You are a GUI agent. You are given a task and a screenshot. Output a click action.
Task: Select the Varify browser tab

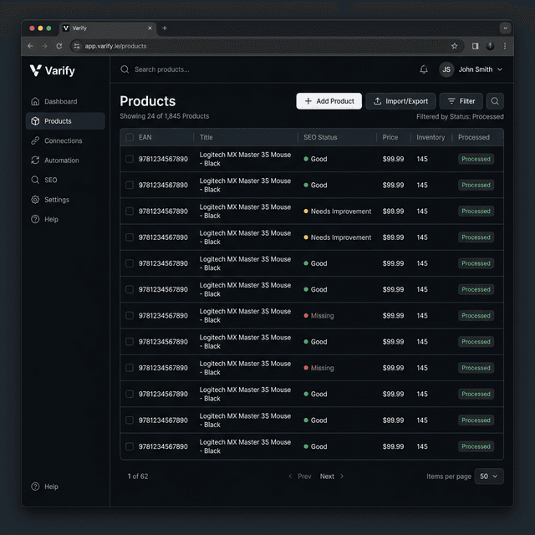pyautogui.click(x=108, y=28)
